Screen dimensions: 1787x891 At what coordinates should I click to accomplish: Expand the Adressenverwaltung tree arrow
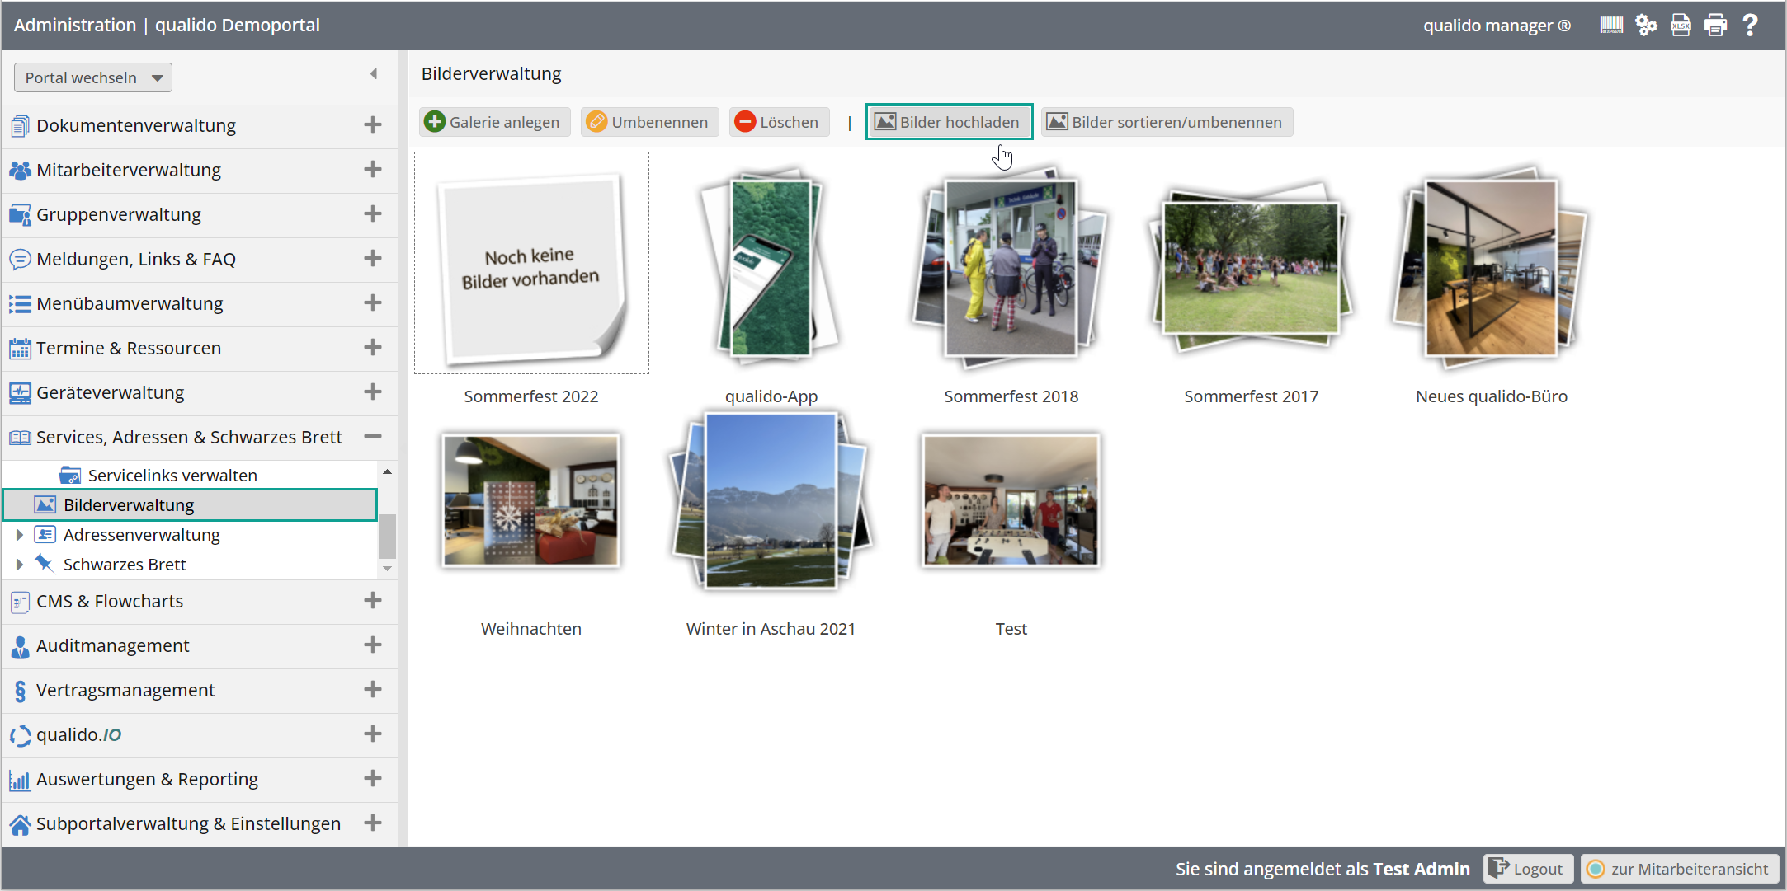[x=19, y=535]
